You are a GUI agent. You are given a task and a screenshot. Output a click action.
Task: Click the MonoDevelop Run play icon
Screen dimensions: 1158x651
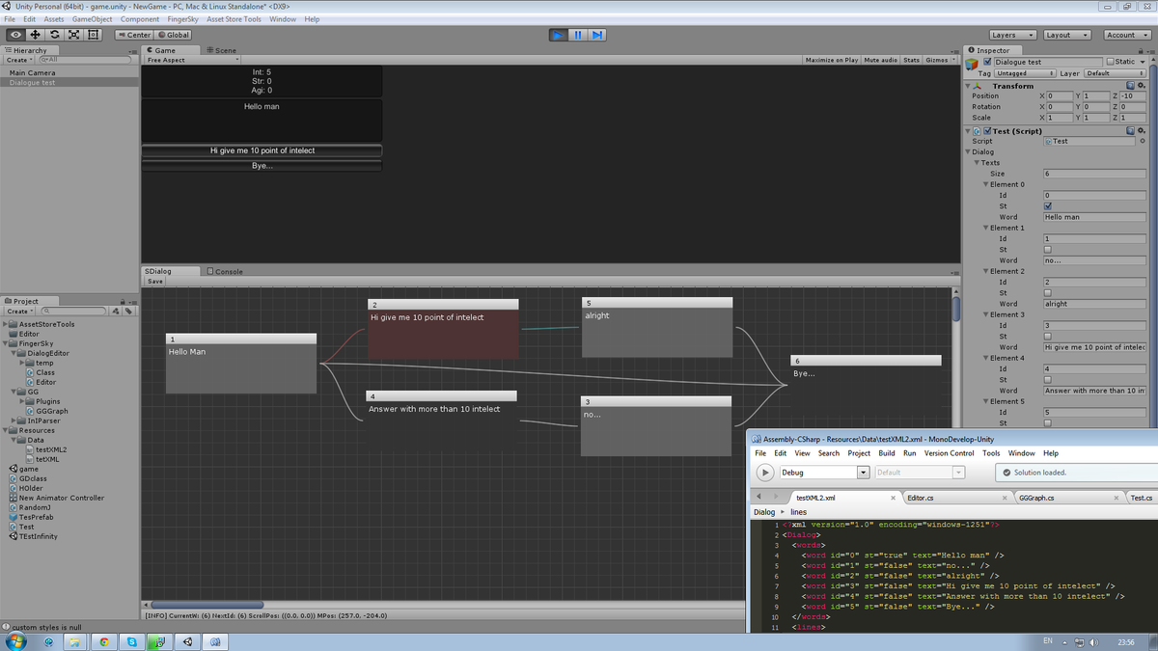pos(764,472)
